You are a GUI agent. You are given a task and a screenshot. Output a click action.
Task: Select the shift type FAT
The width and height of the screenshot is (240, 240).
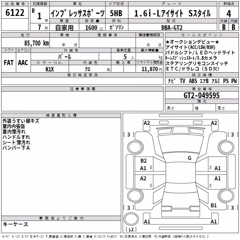click(x=9, y=63)
